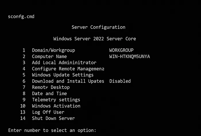Image resolution: width=201 pixels, height=136 pixels.
Task: Click the Windows Activation entry
Action: tap(56, 106)
